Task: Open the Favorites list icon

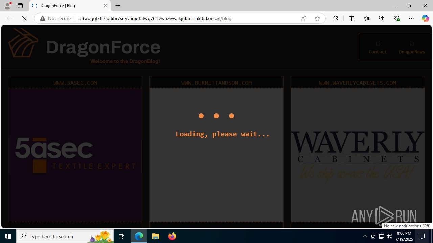Action: pyautogui.click(x=367, y=18)
